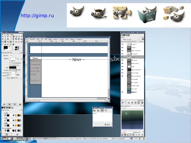Select the Color Picker eyedropper tool

(21, 37)
